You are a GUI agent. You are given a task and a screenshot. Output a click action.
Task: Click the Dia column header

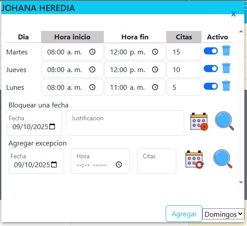pos(23,37)
